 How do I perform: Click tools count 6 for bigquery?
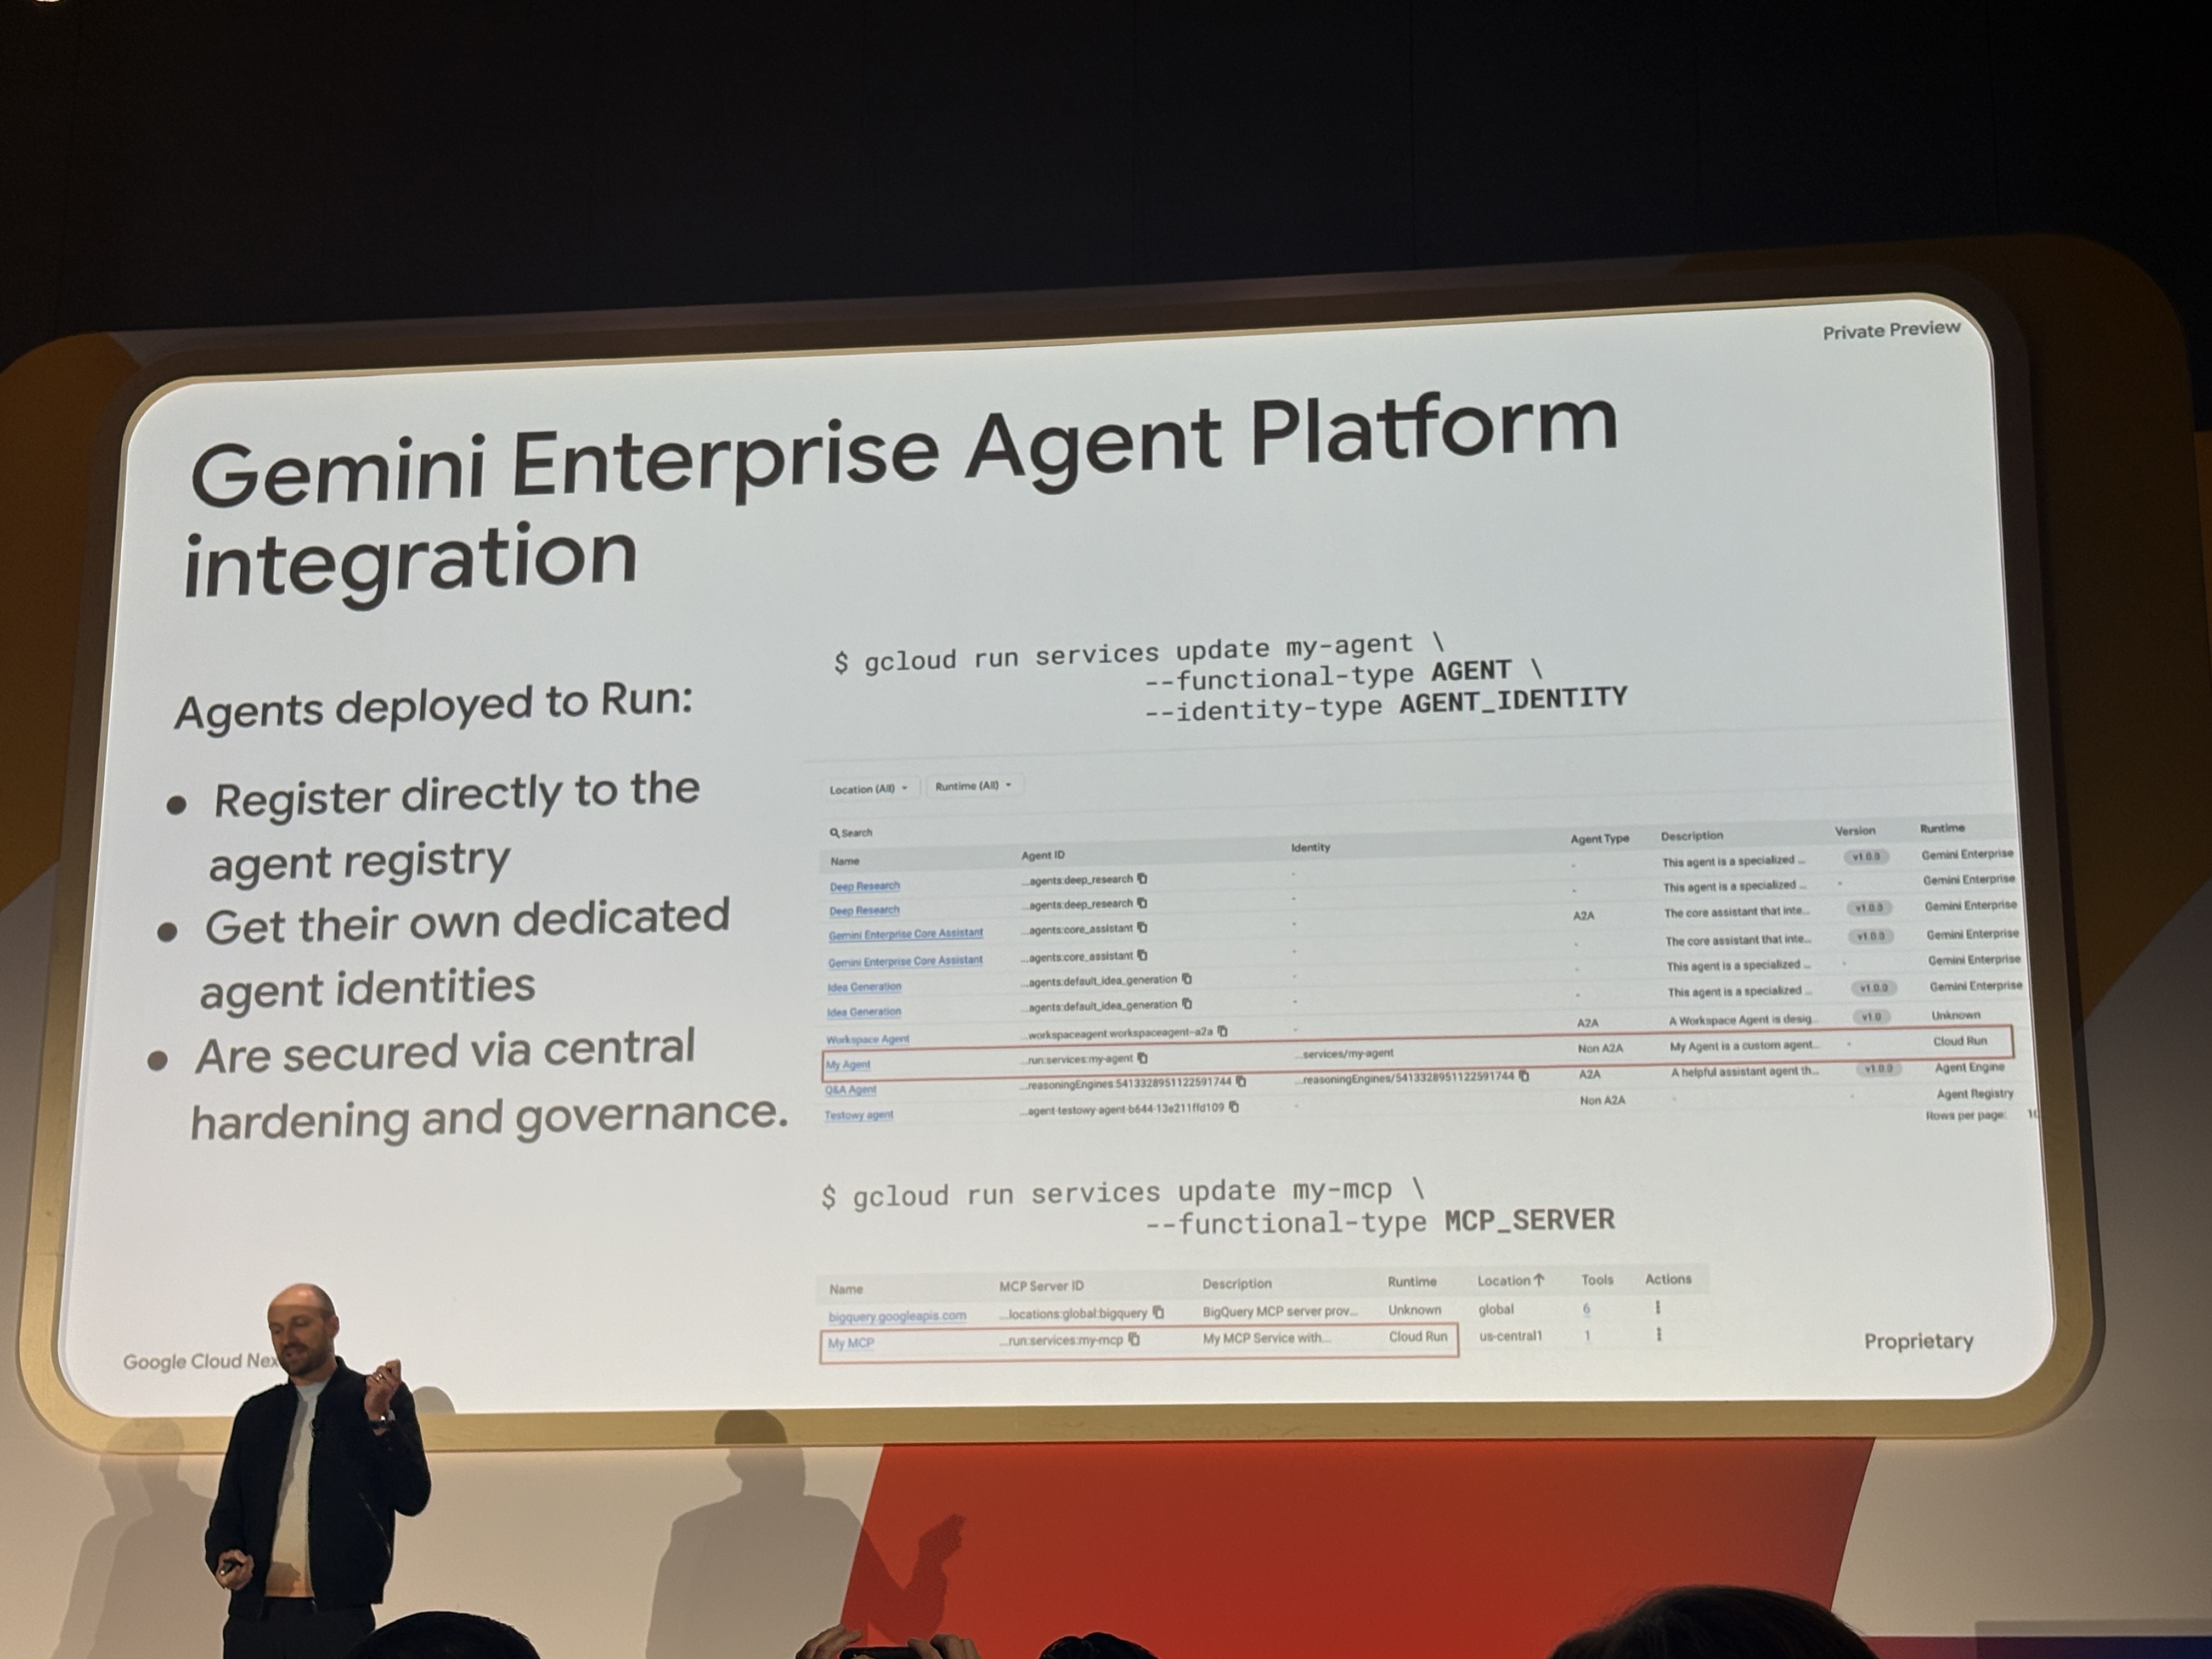pos(1586,1308)
